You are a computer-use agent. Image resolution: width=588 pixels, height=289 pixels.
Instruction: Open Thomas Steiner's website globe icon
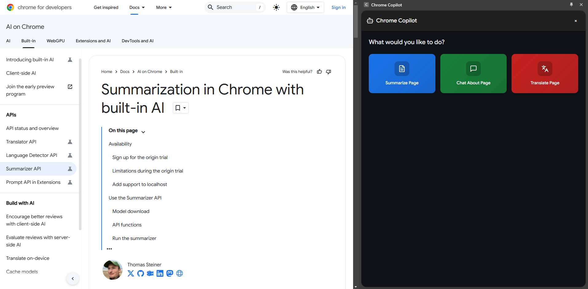tap(180, 273)
